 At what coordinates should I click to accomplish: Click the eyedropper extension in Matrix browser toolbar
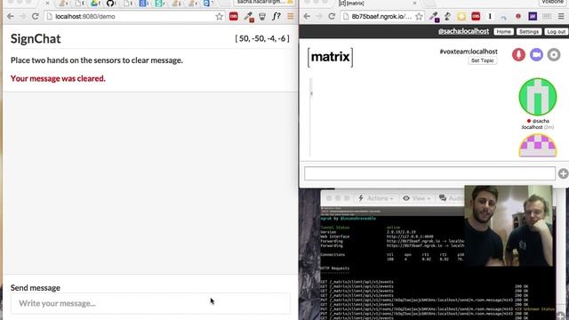tap(434, 17)
